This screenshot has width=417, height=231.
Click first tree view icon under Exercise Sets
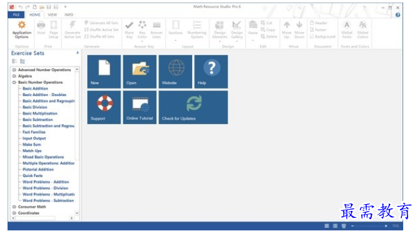14,62
